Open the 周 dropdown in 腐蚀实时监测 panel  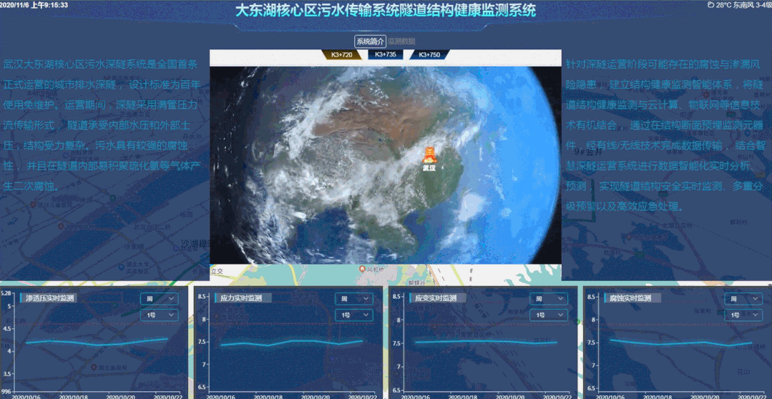[x=743, y=299]
